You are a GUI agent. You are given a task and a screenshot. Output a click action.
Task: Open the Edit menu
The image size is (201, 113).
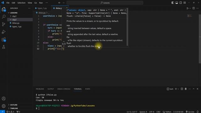(x=13, y=3)
